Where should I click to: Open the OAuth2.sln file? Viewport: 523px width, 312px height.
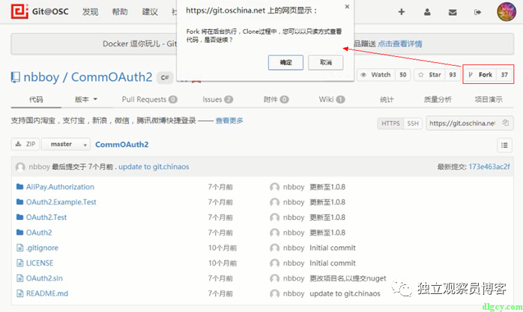click(x=44, y=278)
